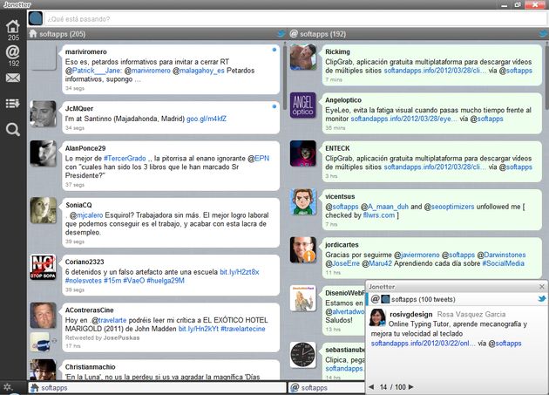Open Angeloptico's purple avatar
This screenshot has height=395, width=549.
coord(303,106)
